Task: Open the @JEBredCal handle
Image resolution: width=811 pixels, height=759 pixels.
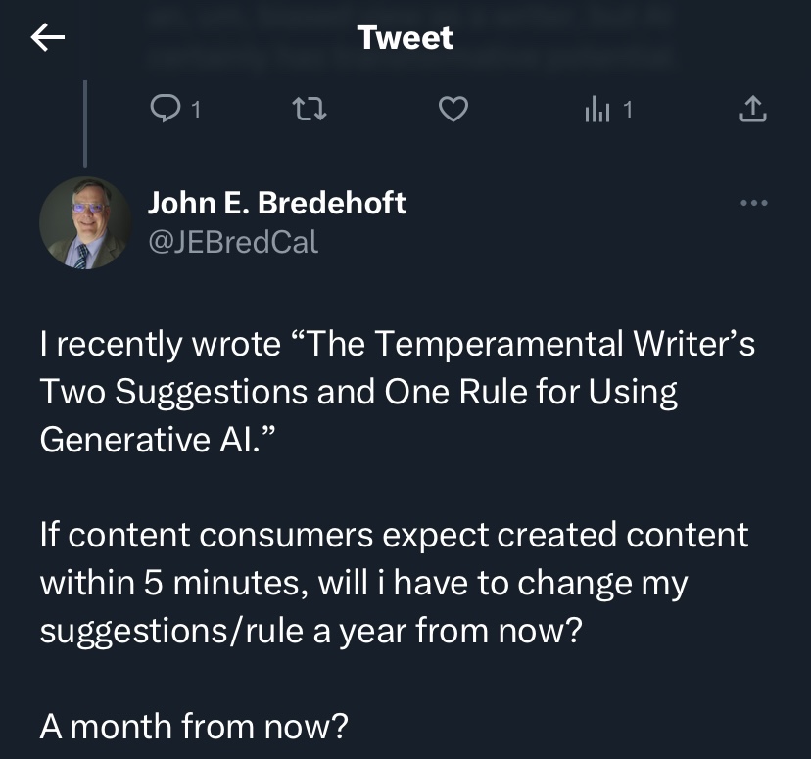Action: (233, 241)
